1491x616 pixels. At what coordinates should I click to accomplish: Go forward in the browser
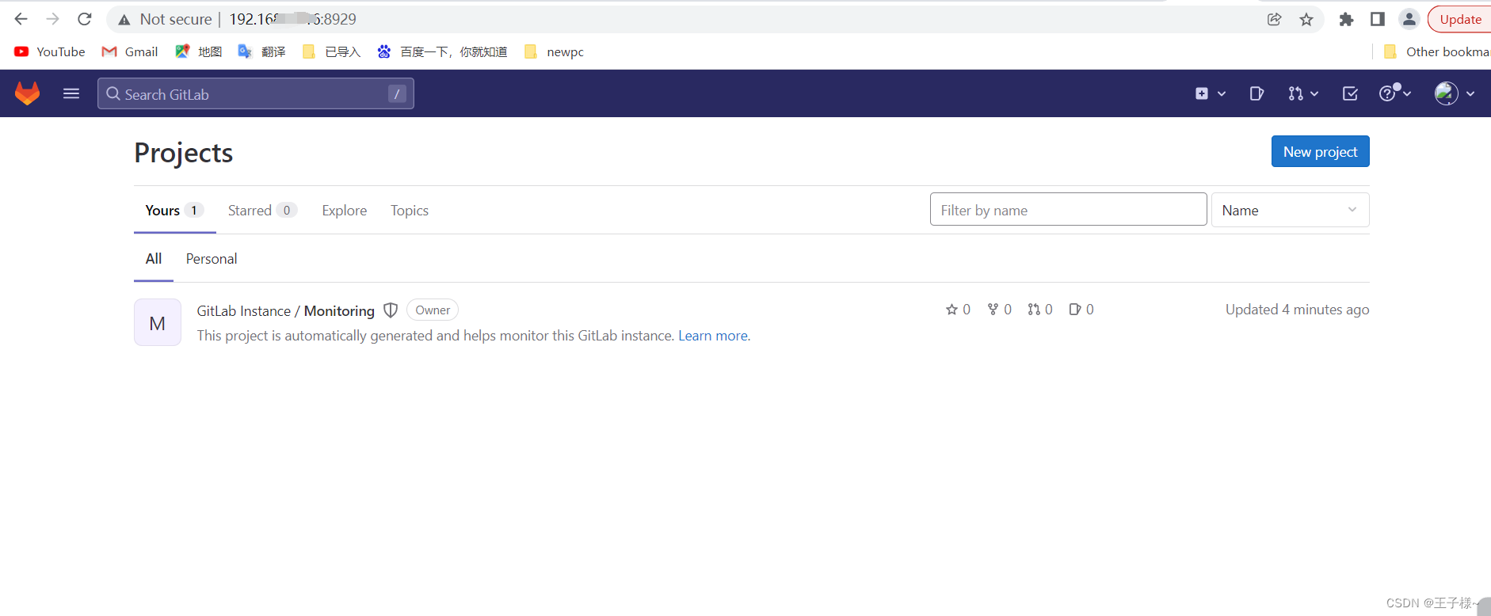[x=53, y=19]
